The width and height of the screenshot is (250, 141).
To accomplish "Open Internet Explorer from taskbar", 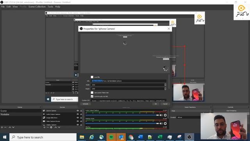I will (91, 137).
